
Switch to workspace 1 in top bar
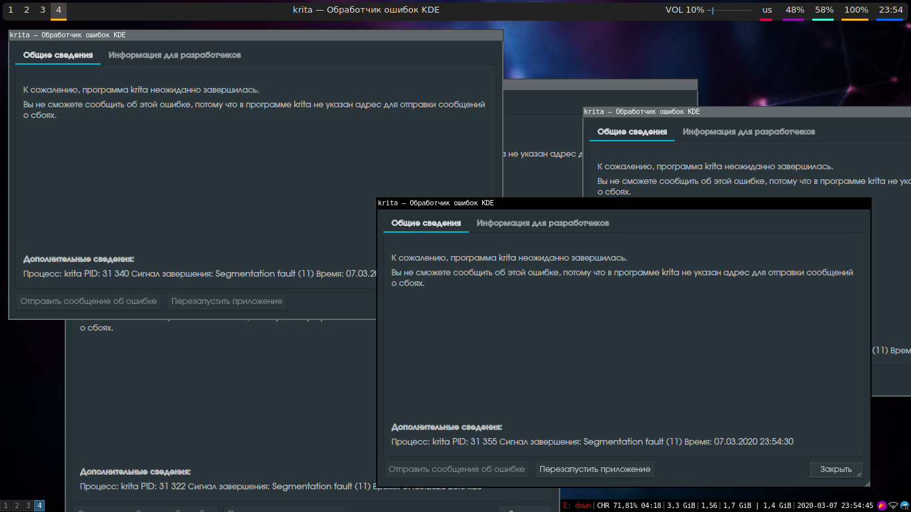coord(11,10)
